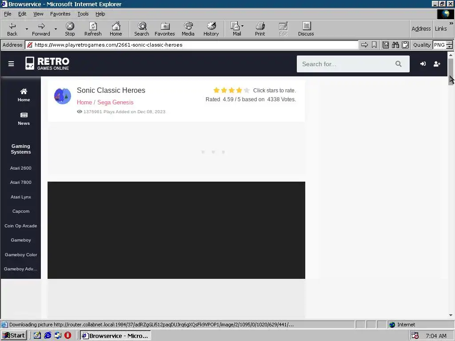Click the magnifier search icon
Viewport: 455px width, 341px height.
pyautogui.click(x=399, y=64)
